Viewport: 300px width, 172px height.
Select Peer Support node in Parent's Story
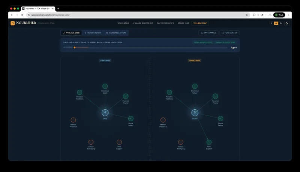click(x=209, y=142)
